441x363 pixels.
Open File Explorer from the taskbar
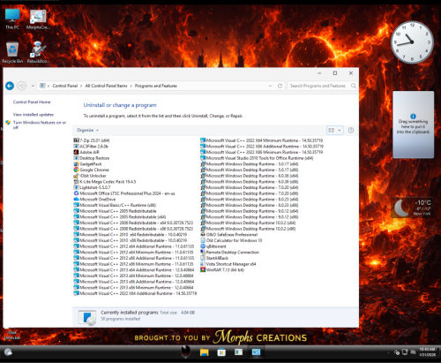click(x=204, y=352)
